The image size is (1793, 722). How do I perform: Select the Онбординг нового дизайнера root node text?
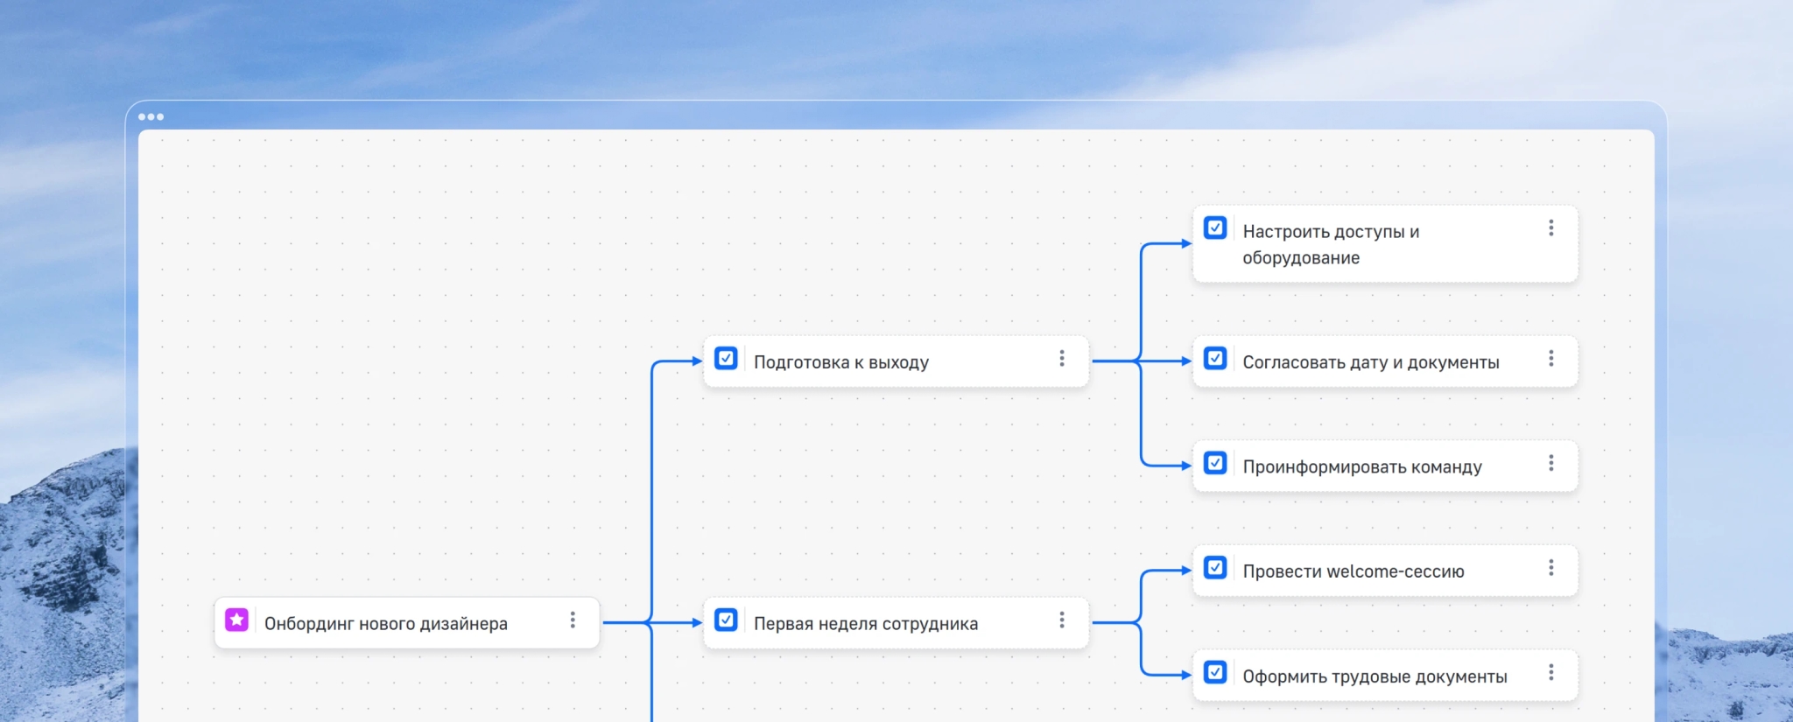pyautogui.click(x=385, y=624)
